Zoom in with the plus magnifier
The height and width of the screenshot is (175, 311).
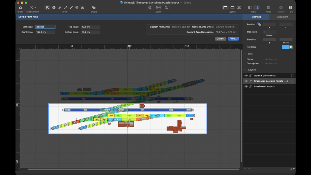(166, 7)
